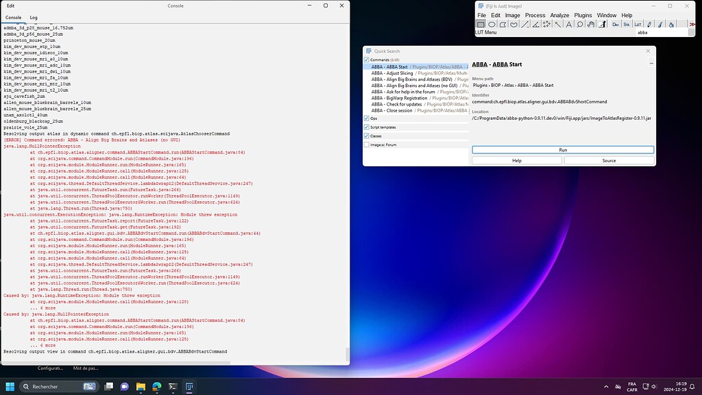Enable the Image.sc Forum checkbox
This screenshot has width=702, height=395.
(x=367, y=145)
